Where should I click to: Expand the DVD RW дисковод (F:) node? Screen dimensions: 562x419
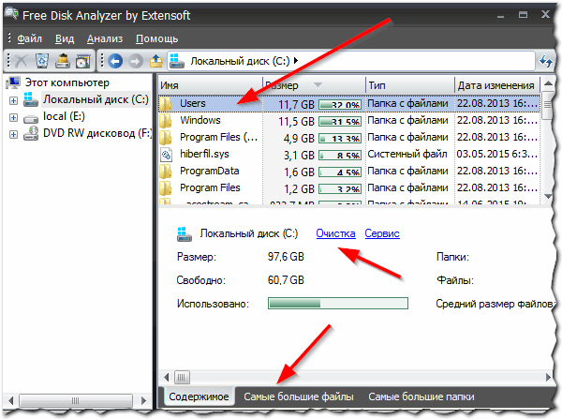[13, 135]
